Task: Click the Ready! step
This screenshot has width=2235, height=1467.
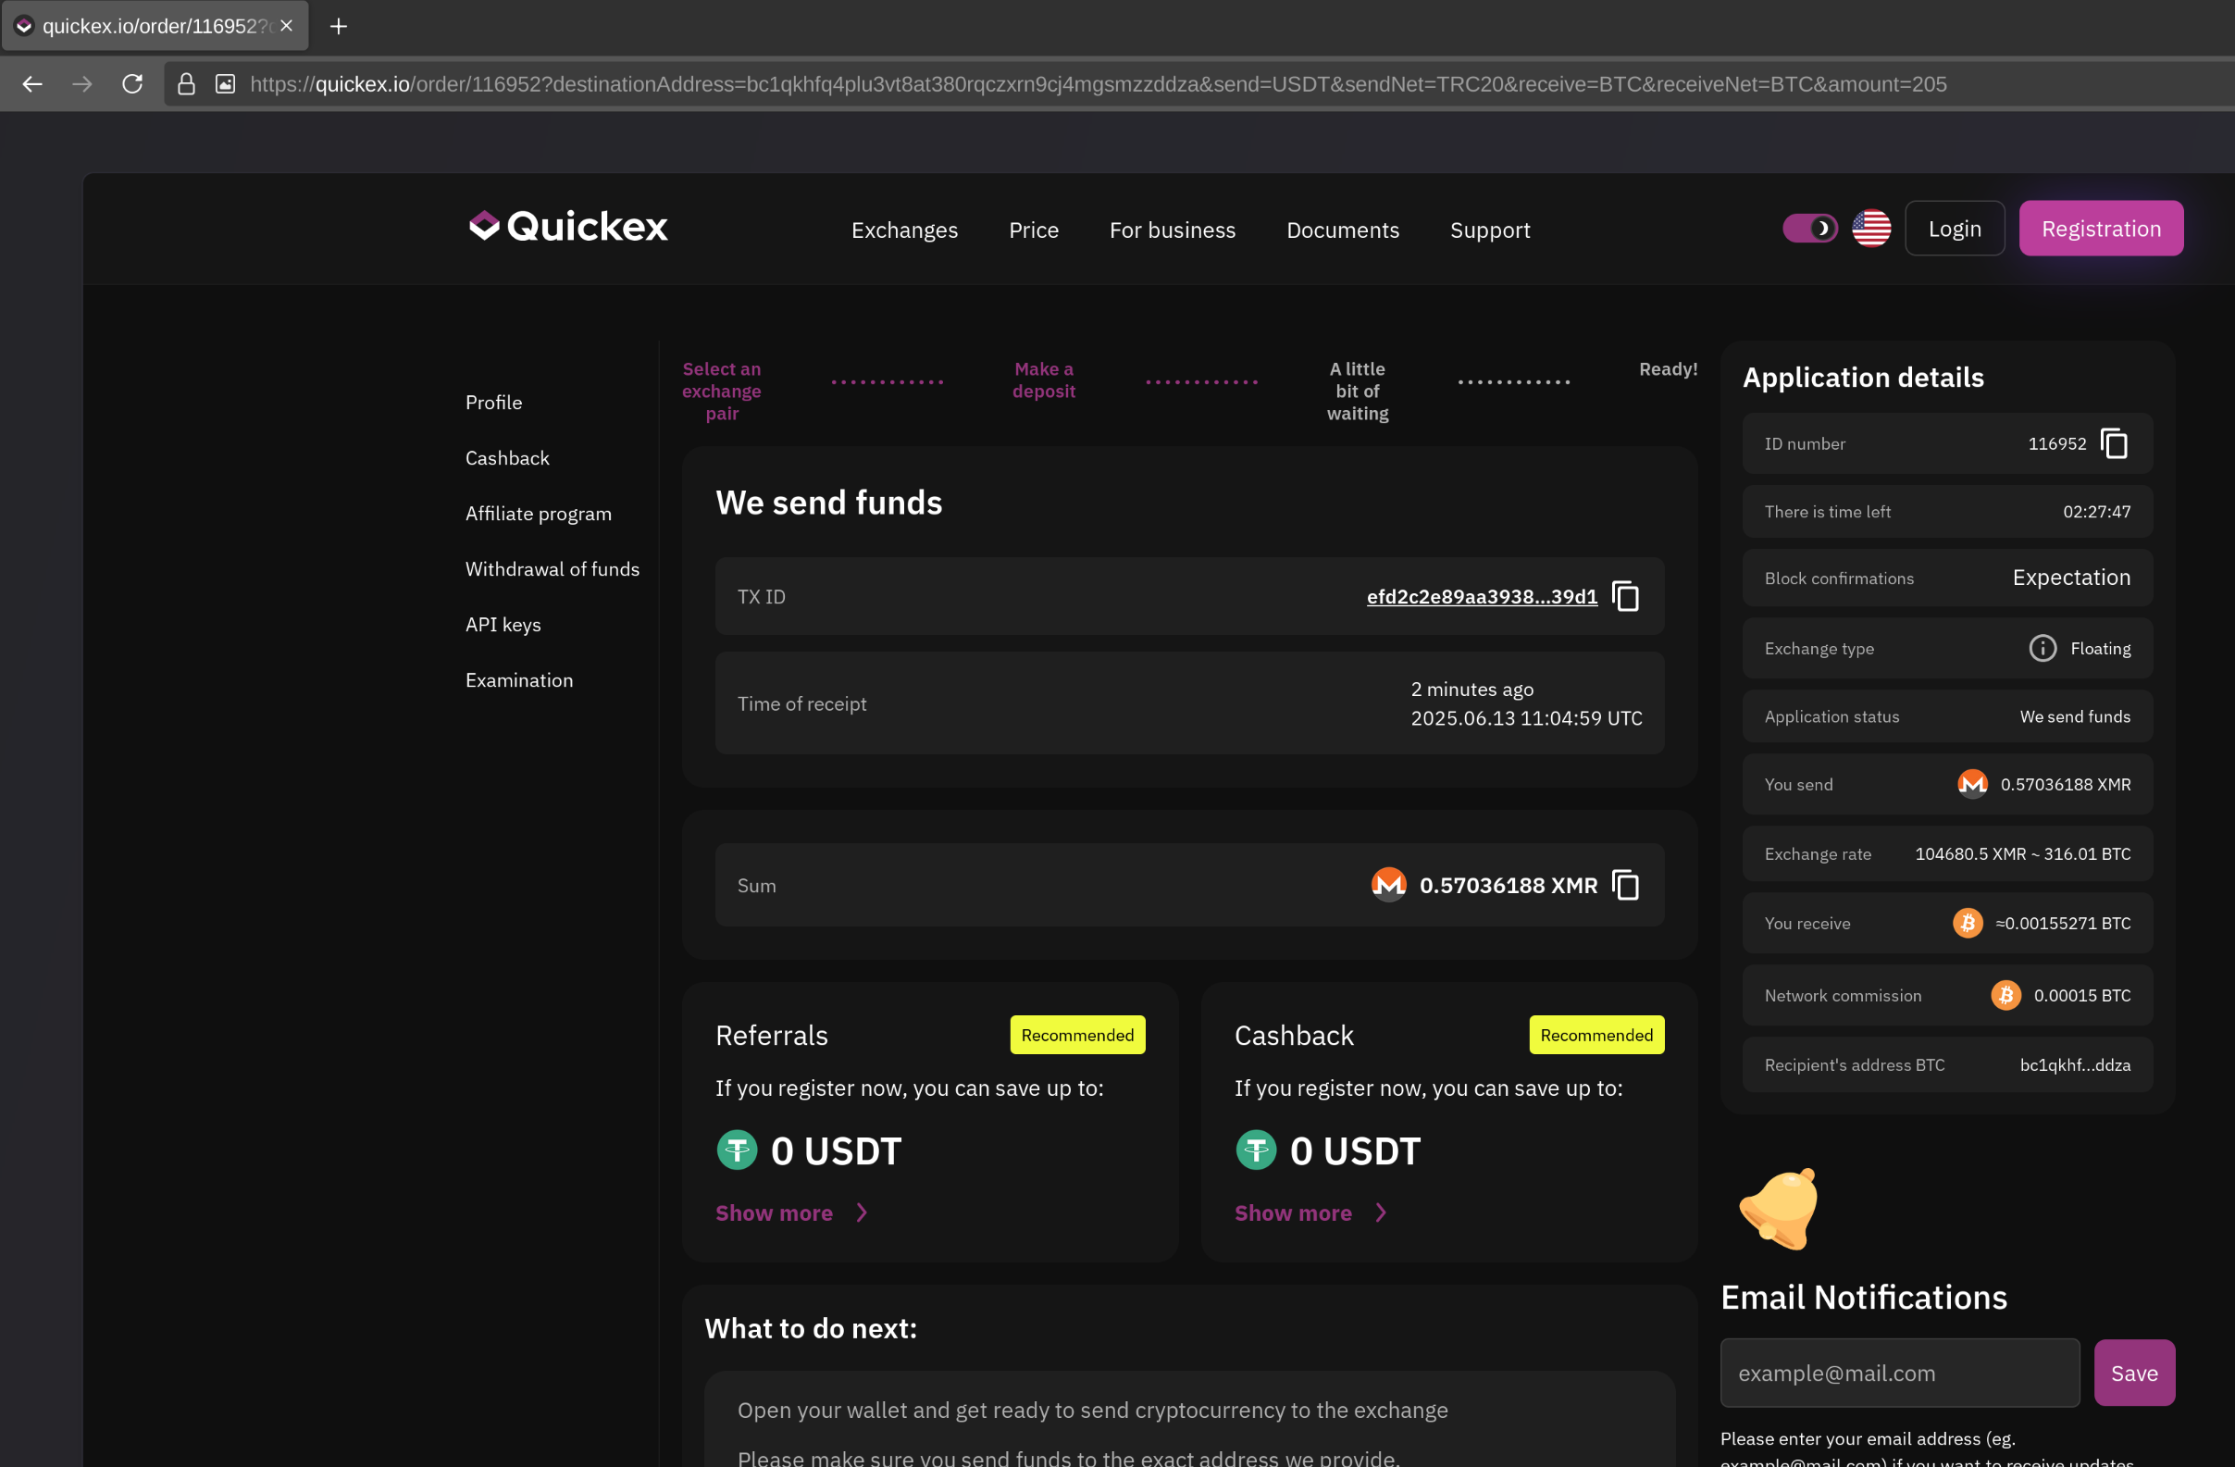Action: 1668,369
